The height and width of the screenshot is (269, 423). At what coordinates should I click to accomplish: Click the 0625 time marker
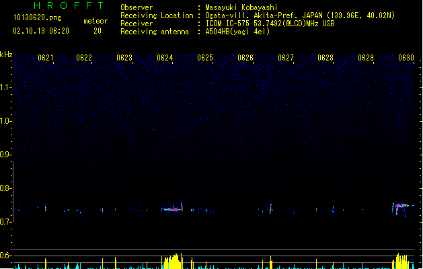coord(205,58)
